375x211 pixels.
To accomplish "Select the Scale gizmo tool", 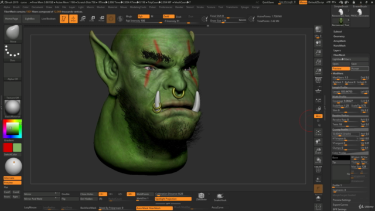I will [92, 18].
